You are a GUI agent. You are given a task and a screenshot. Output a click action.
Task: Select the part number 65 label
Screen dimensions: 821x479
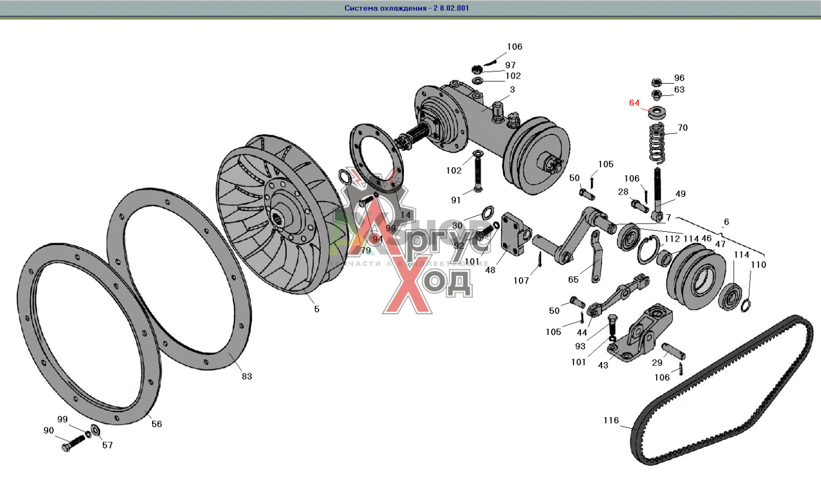(x=573, y=279)
